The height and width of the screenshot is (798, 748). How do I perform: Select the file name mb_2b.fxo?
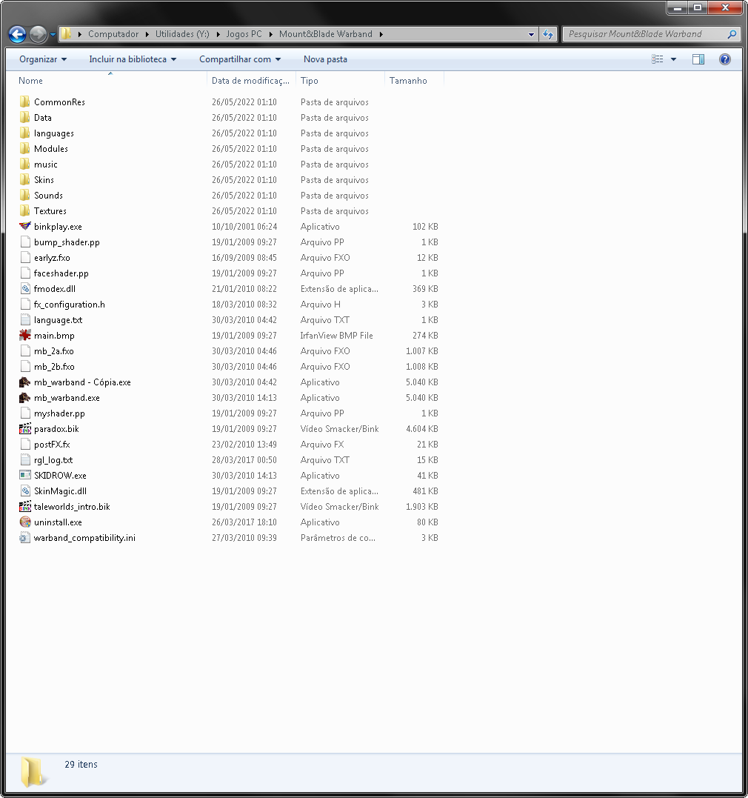coord(54,367)
